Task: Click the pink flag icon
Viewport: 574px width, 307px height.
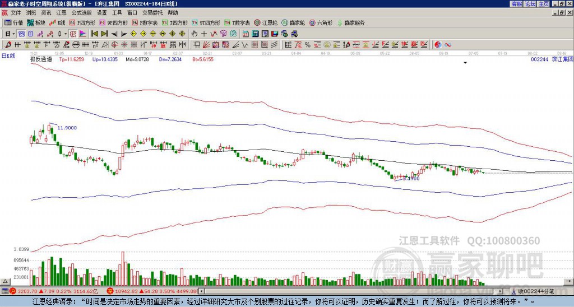Action: (x=83, y=34)
